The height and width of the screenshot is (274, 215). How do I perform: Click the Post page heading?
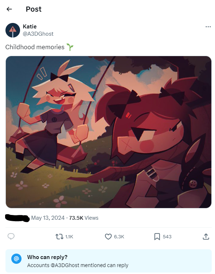(34, 9)
